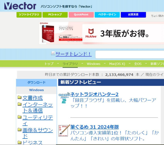This screenshot has width=164, height=145.
Task: Click the McAfee 3年版がお得 banner
Action: coord(123,33)
